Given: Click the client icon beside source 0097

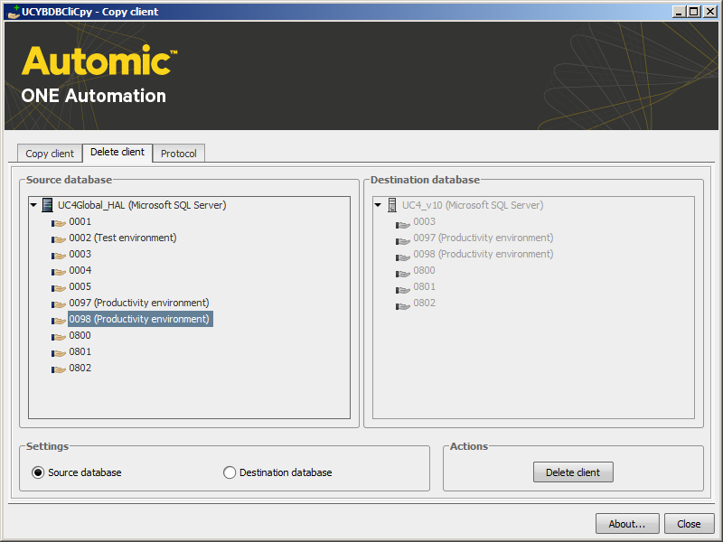Looking at the screenshot, I should (59, 304).
